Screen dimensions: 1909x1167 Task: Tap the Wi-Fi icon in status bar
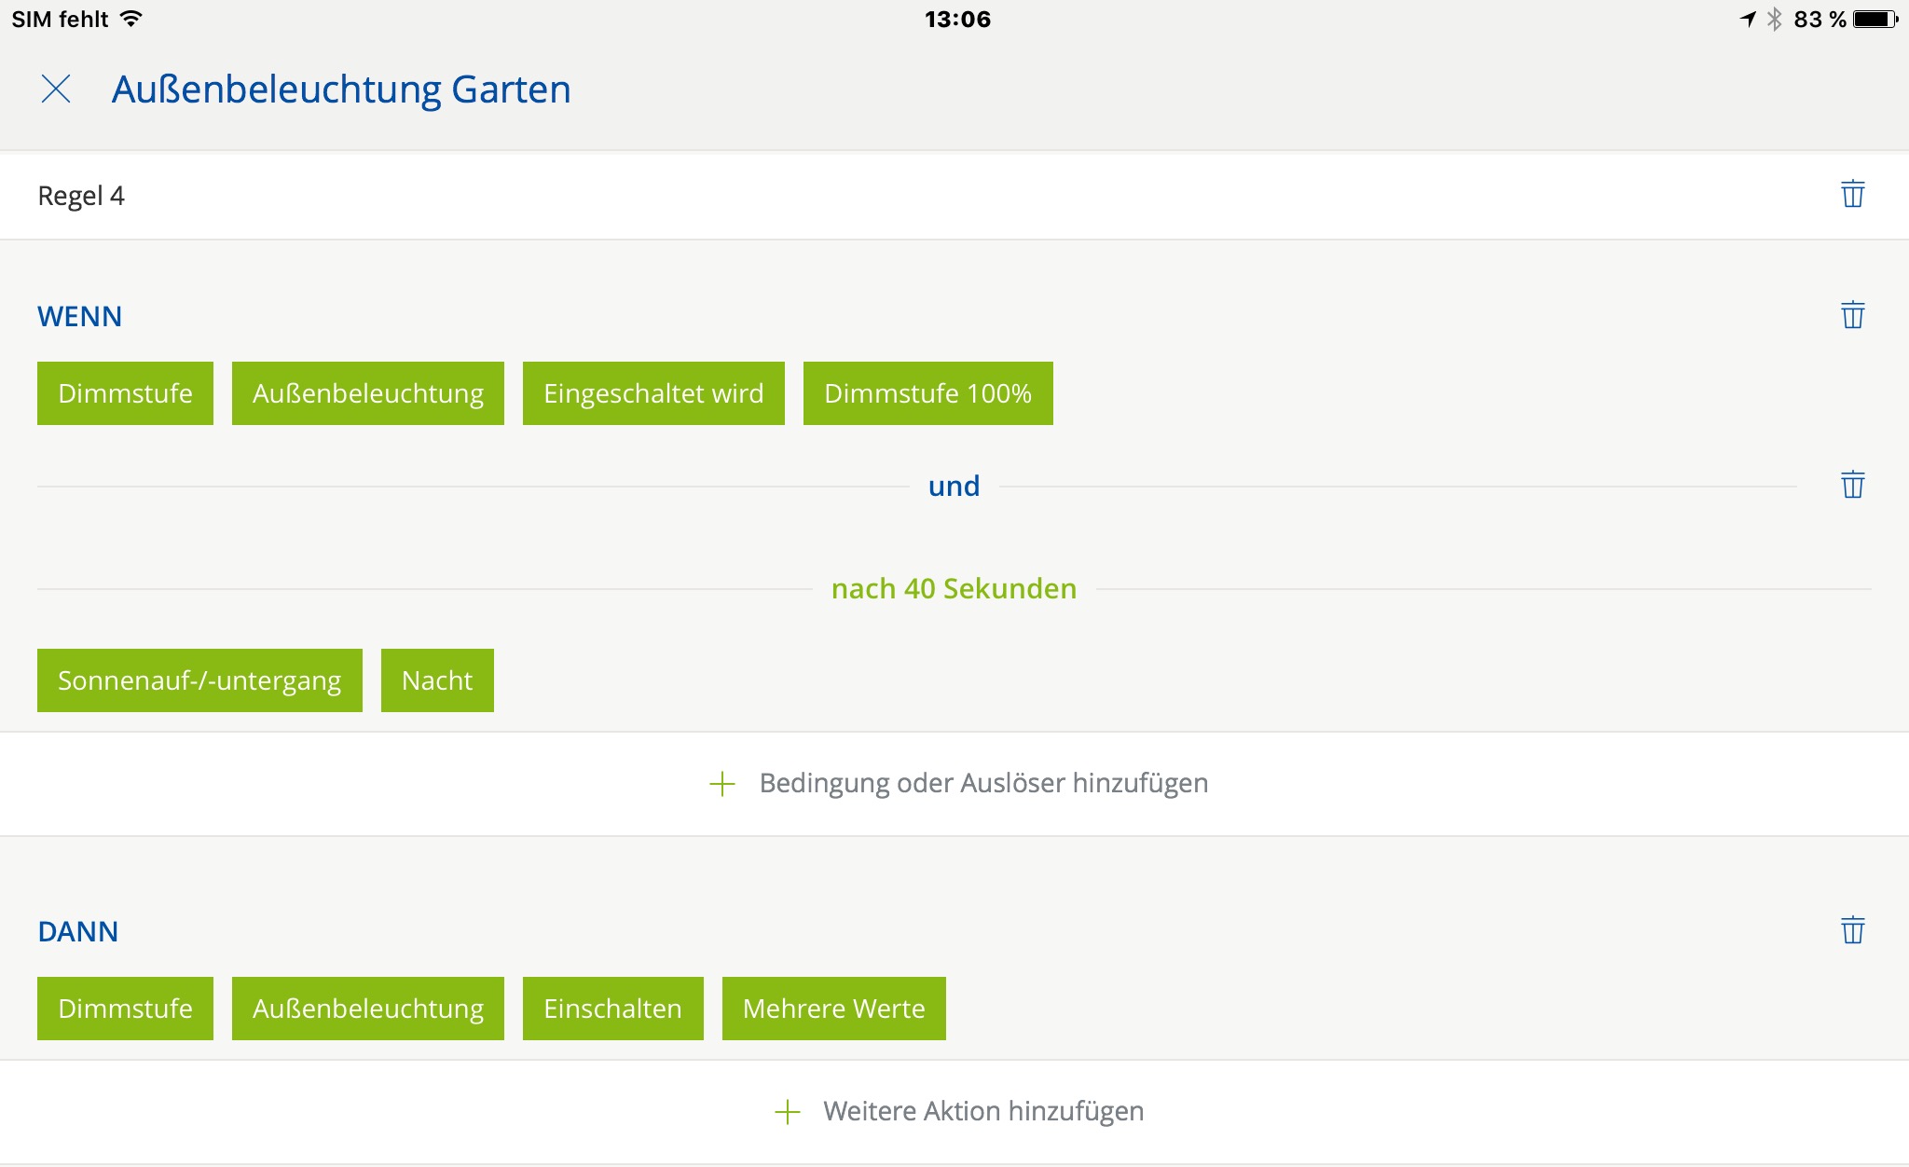(x=131, y=19)
